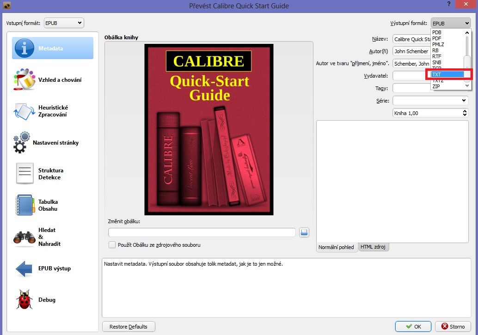Image resolution: width=478 pixels, height=335 pixels.
Task: Confirm conversion with the OK button
Action: [x=413, y=327]
